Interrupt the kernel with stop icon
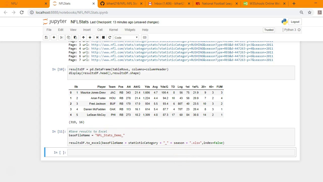Screen dimensions: 323x182 103,37
